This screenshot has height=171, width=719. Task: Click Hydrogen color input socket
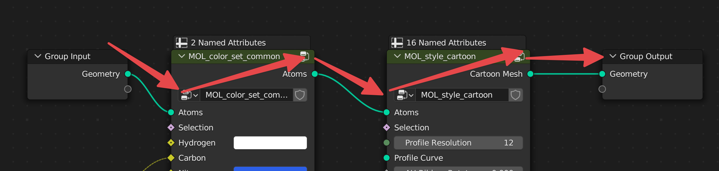(x=171, y=143)
